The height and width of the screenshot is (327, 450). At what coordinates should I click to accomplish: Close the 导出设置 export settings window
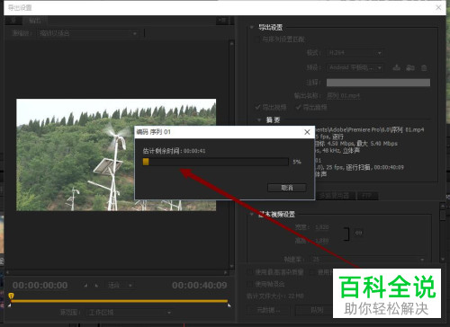(x=438, y=7)
